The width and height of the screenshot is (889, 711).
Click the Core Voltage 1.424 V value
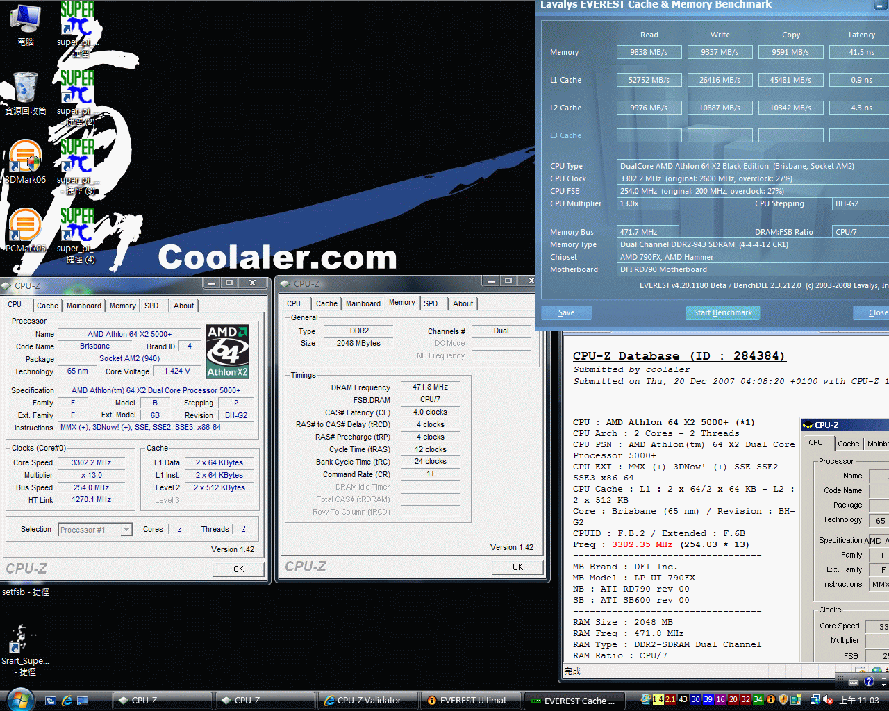[177, 371]
